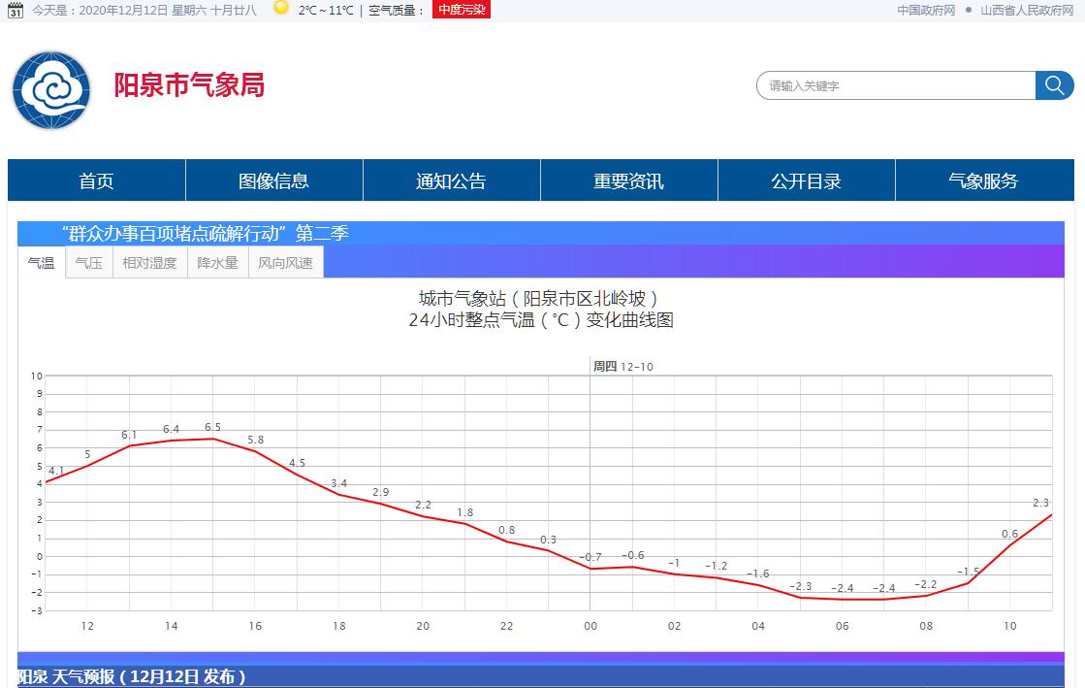The image size is (1085, 688).
Task: Click the 中国政府网 link
Action: pyautogui.click(x=926, y=10)
